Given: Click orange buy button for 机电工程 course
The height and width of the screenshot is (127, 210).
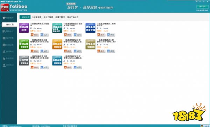Looking at the screenshot, I should pyautogui.click(x=101, y=51).
